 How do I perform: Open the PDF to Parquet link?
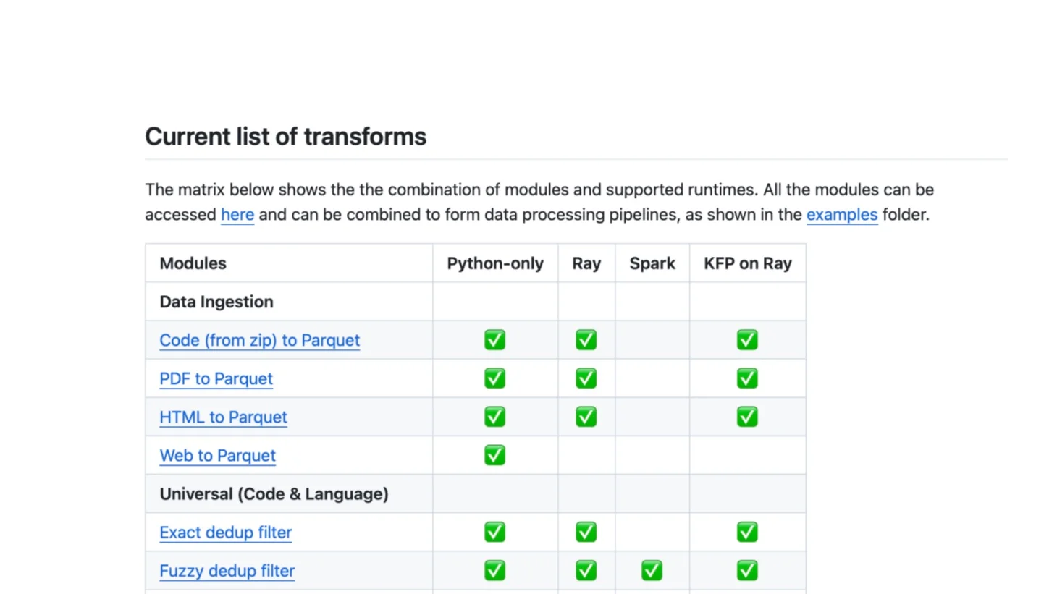(x=216, y=378)
